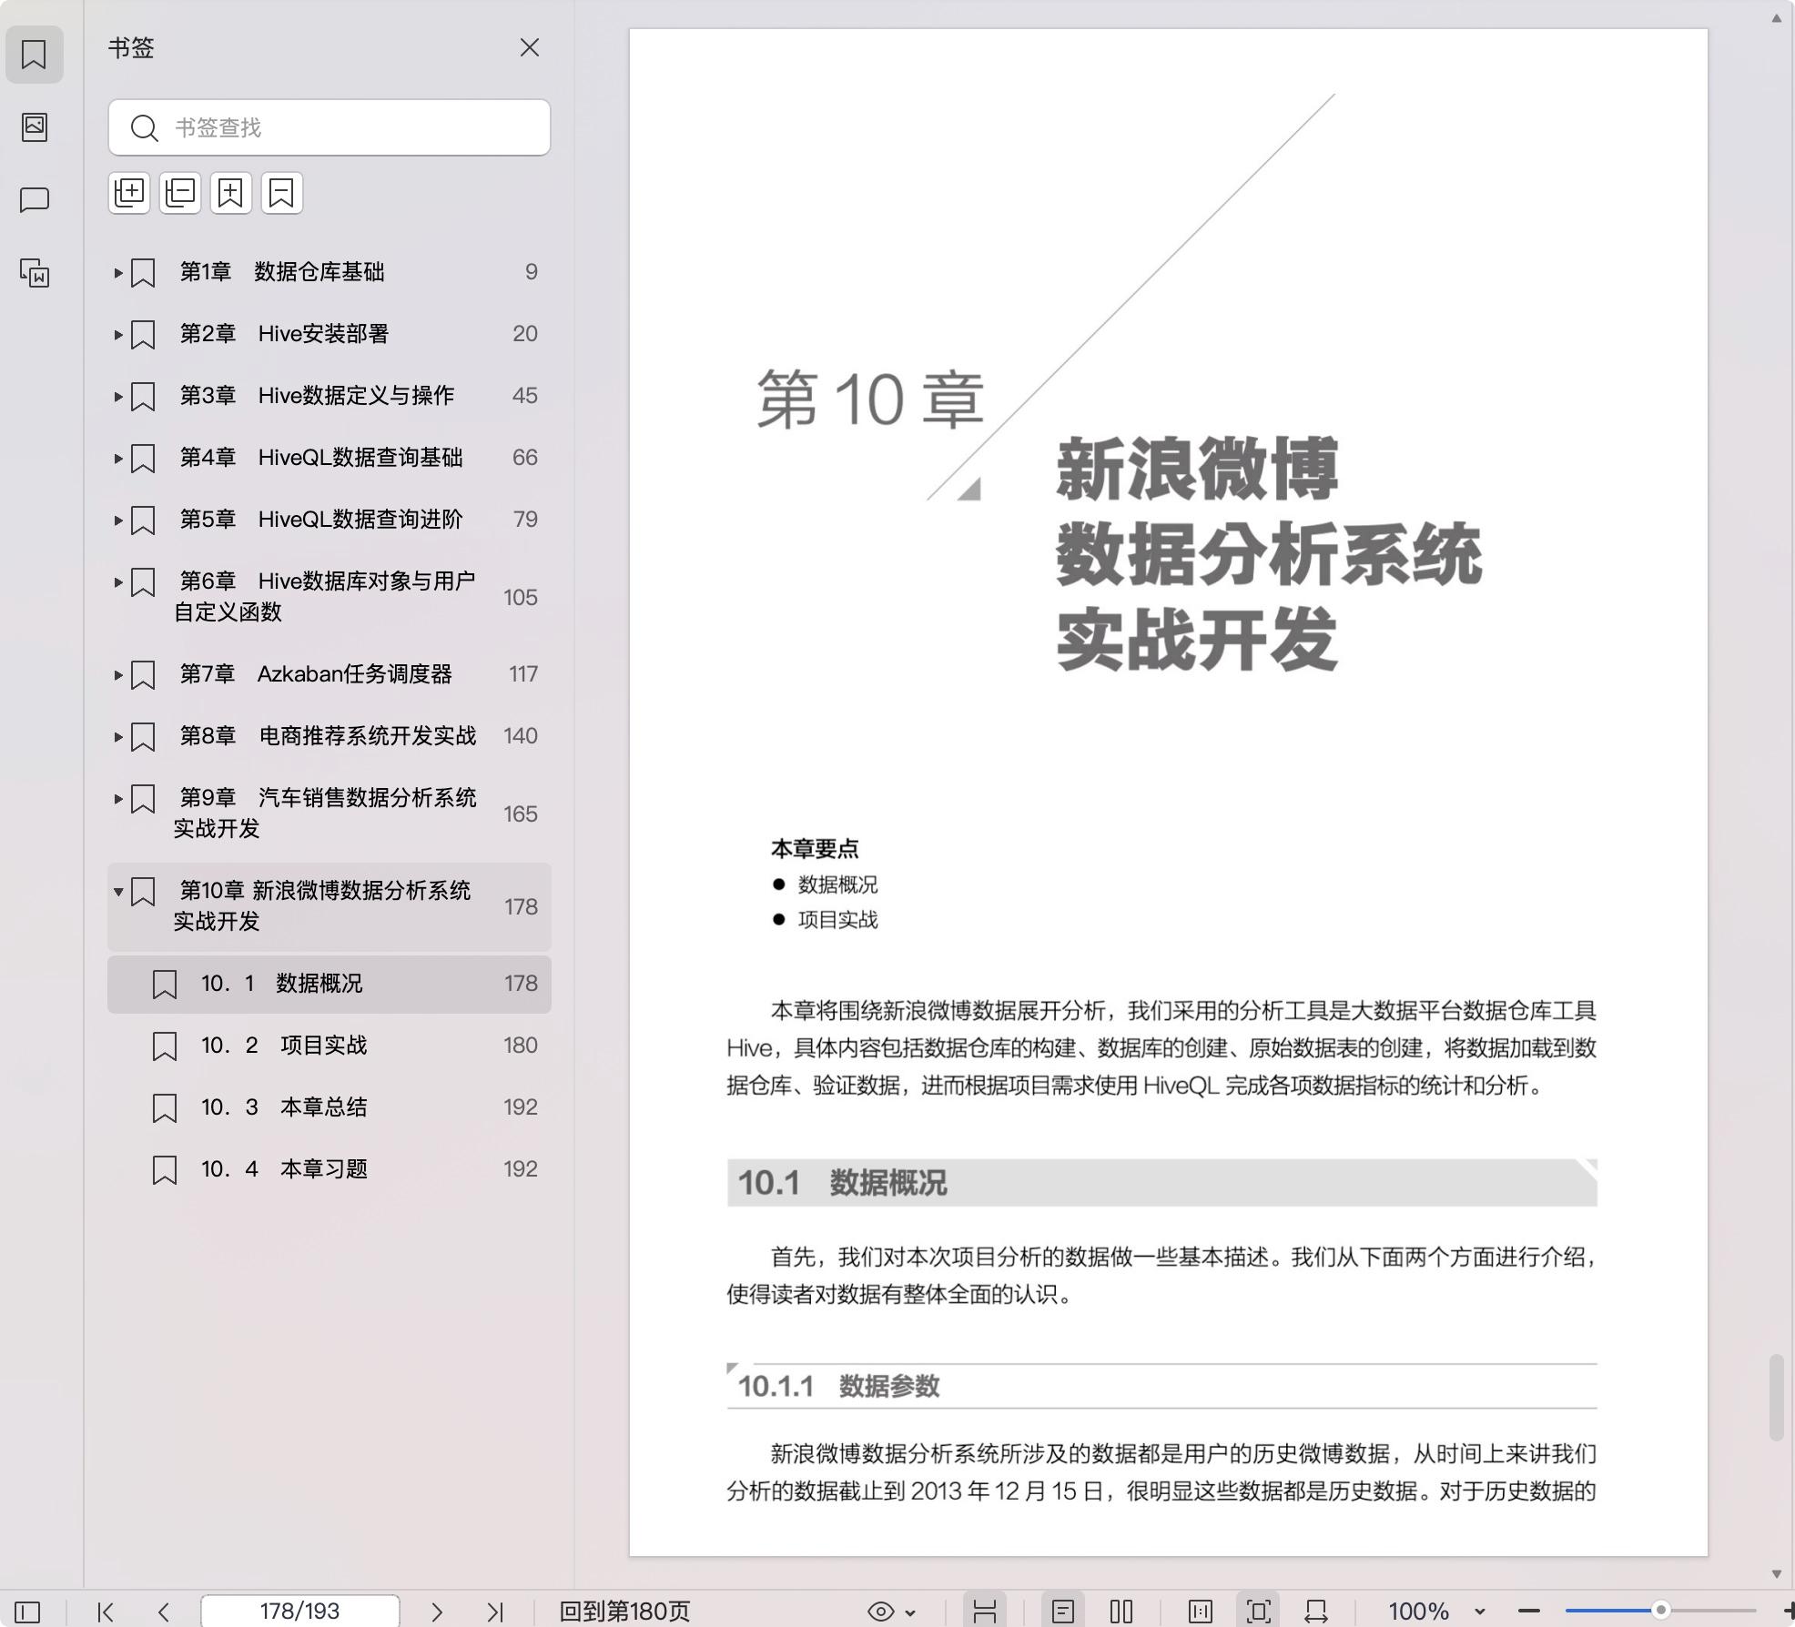Click 回到第180页 link
1795x1627 pixels.
click(x=624, y=1612)
